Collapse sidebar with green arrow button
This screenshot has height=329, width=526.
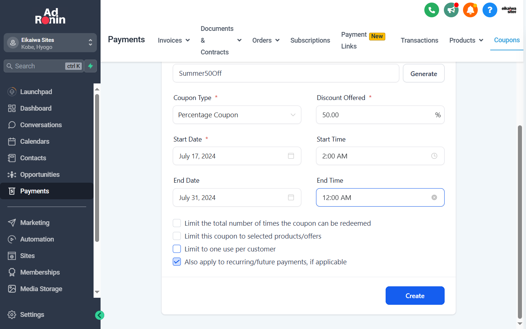[x=99, y=315]
